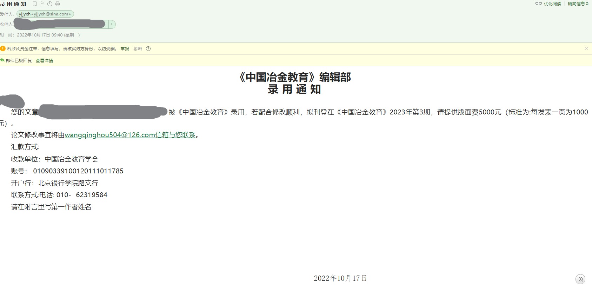Click the text 收款单位：中国冶金教育学会
This screenshot has height=285, width=592.
[55, 159]
